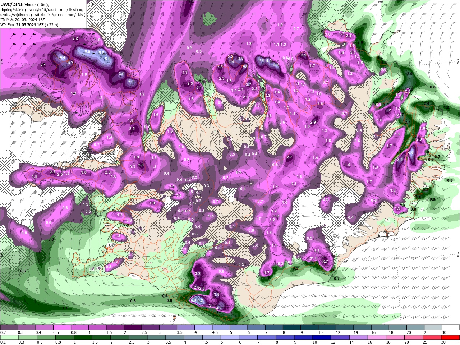The image size is (460, 345).
Task: Pick the dark green swatch above 1 in the lower legend
Action: [x=83, y=337]
